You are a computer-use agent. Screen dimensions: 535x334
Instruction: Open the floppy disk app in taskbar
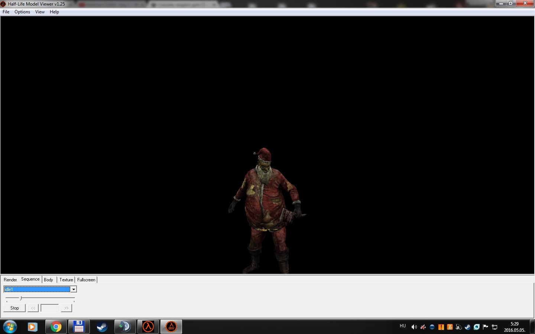(x=79, y=327)
